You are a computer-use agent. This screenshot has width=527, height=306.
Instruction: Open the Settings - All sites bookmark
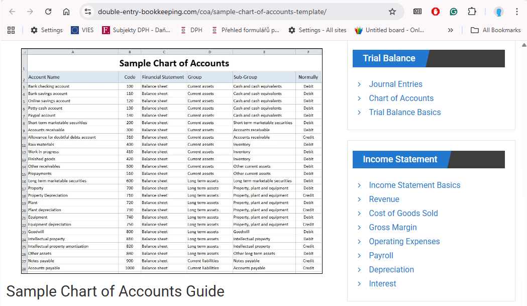tap(318, 30)
